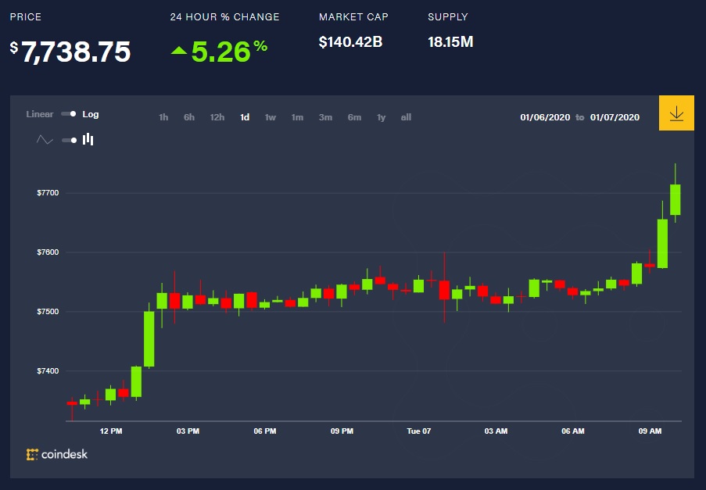Click the $7700 y-axis label
This screenshot has height=490, width=706.
click(48, 193)
